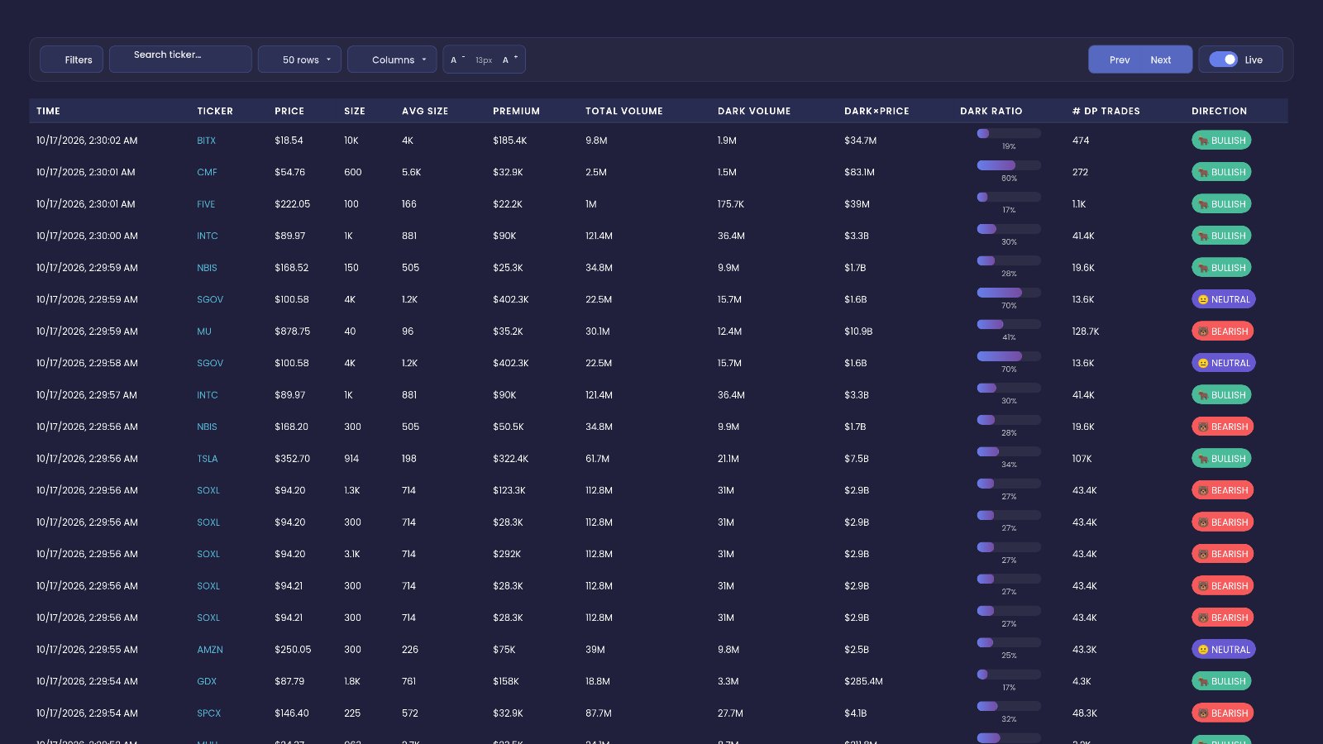Viewport: 1323px width, 744px height.
Task: Click the 19% dark ratio bar for BITX
Action: 1009,133
